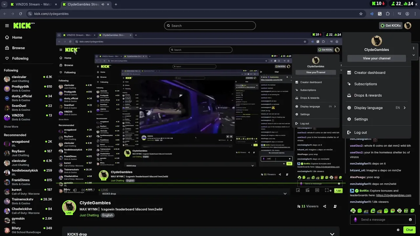Click the ClydeGambles LIVE avatar
This screenshot has width=420, height=236.
coord(69,207)
